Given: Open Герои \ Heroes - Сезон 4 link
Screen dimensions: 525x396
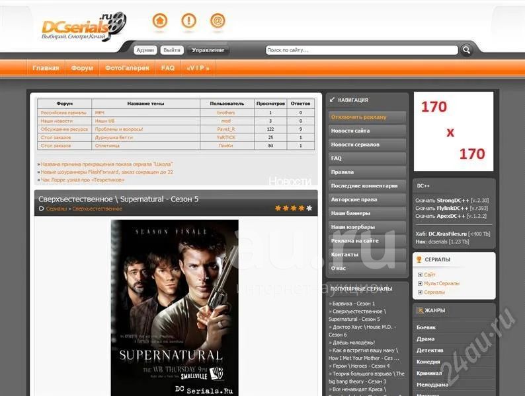Looking at the screenshot, I should (361, 366).
